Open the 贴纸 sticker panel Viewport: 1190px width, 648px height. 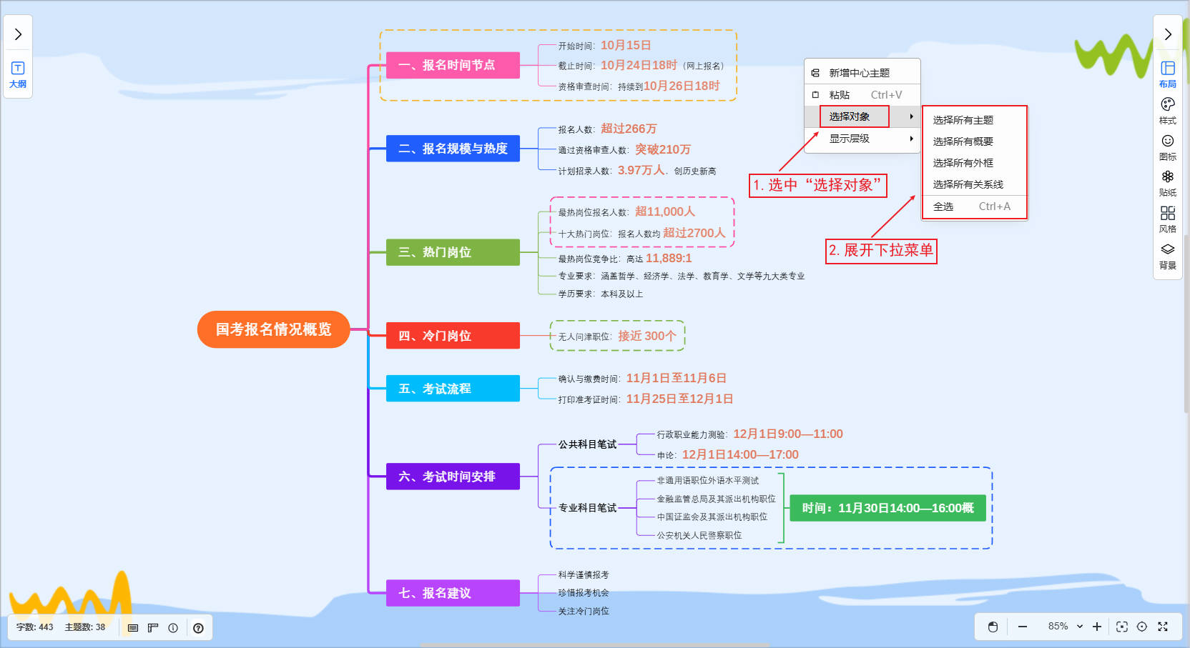(x=1167, y=183)
